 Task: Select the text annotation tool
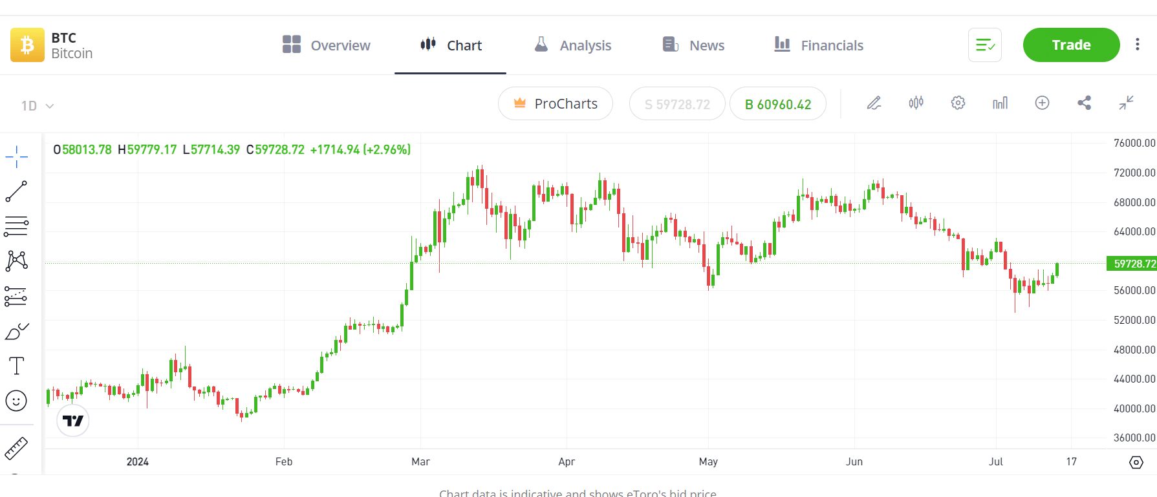click(17, 365)
